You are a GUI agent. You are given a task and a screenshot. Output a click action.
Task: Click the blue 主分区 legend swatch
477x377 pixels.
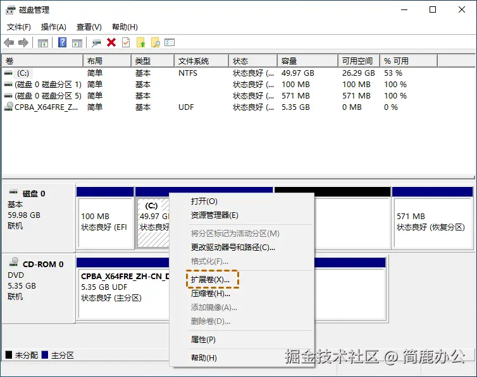45,355
